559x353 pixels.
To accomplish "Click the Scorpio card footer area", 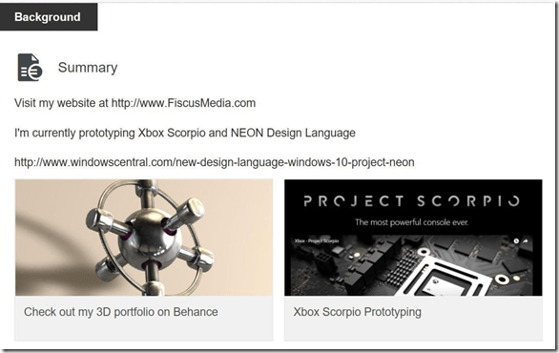I will pyautogui.click(x=413, y=319).
